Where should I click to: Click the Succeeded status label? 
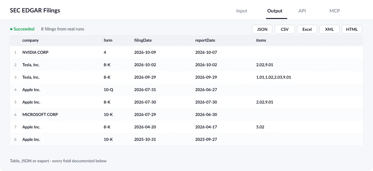22,29
